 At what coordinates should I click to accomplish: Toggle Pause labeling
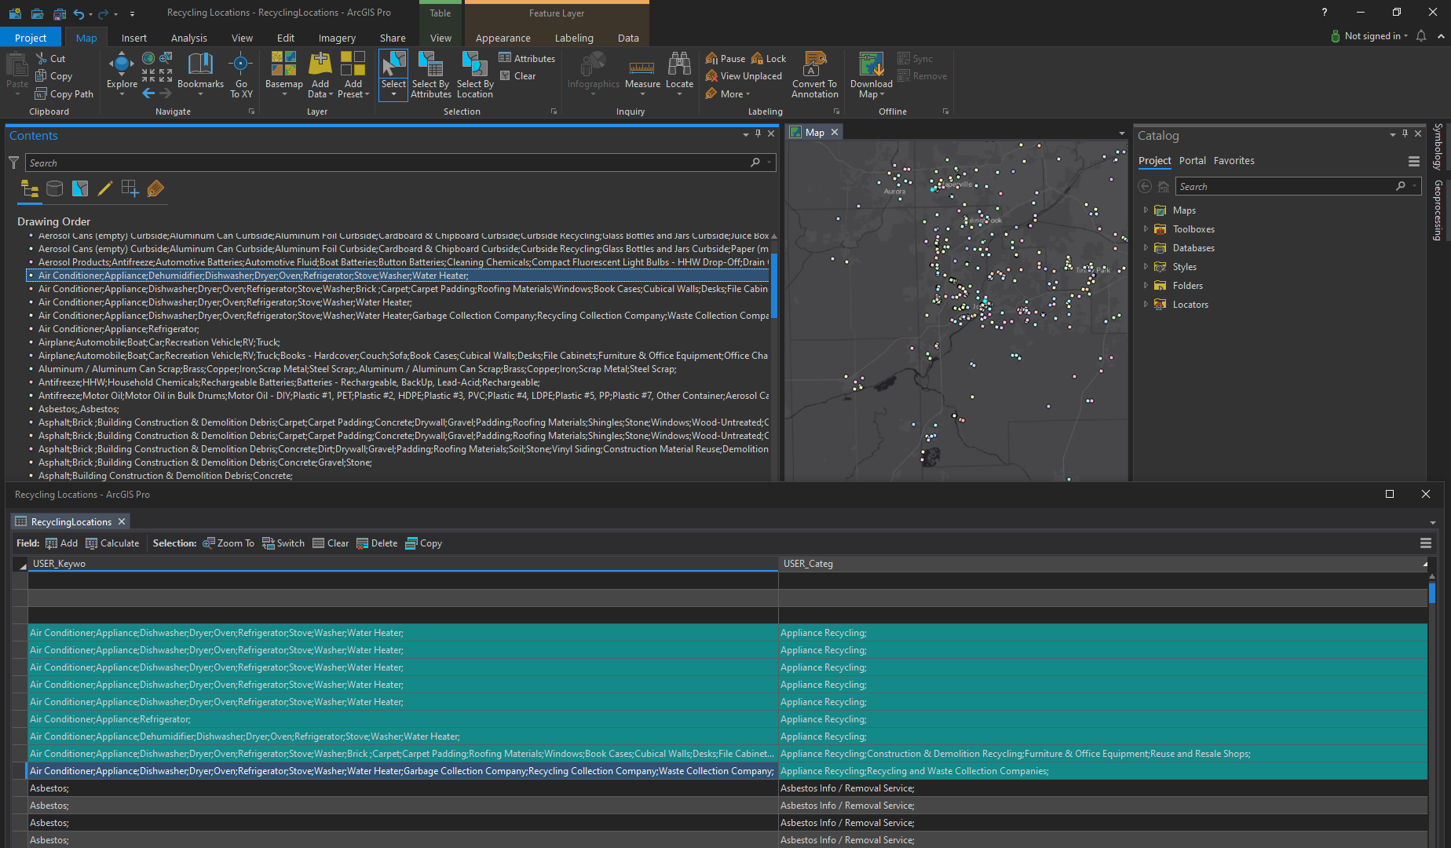(725, 58)
